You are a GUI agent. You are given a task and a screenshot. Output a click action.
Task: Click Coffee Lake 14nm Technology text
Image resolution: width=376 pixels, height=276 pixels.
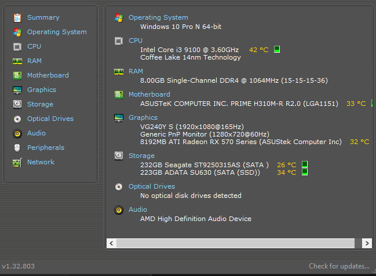click(x=191, y=57)
